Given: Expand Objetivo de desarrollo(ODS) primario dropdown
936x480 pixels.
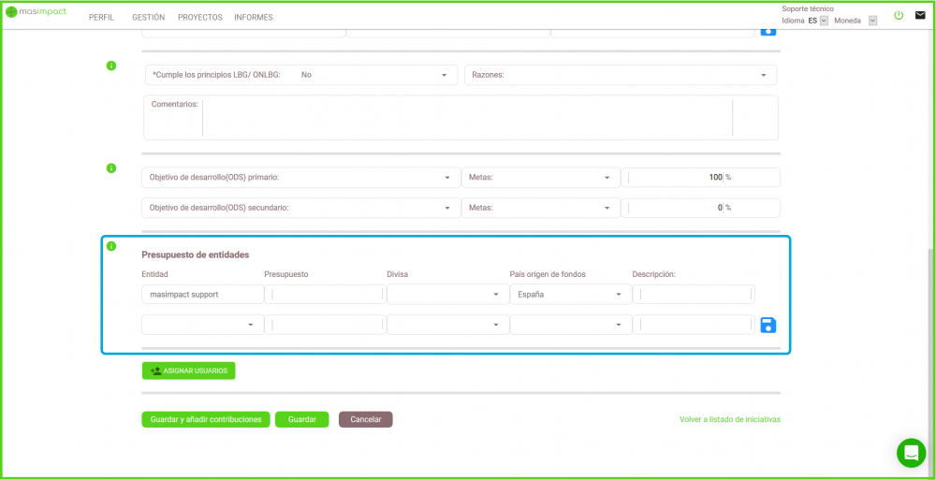Looking at the screenshot, I should [x=299, y=178].
